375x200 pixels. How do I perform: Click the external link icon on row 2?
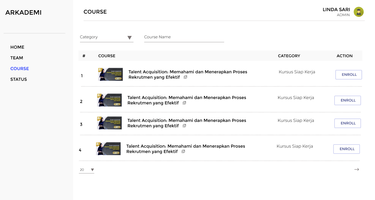184,103
